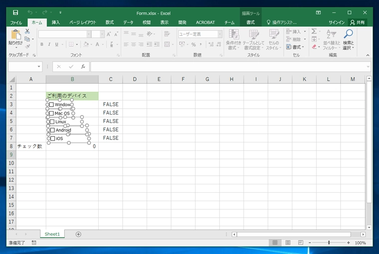Click the Wrap Text icon
Screen dimensions: 379x254
click(167, 34)
